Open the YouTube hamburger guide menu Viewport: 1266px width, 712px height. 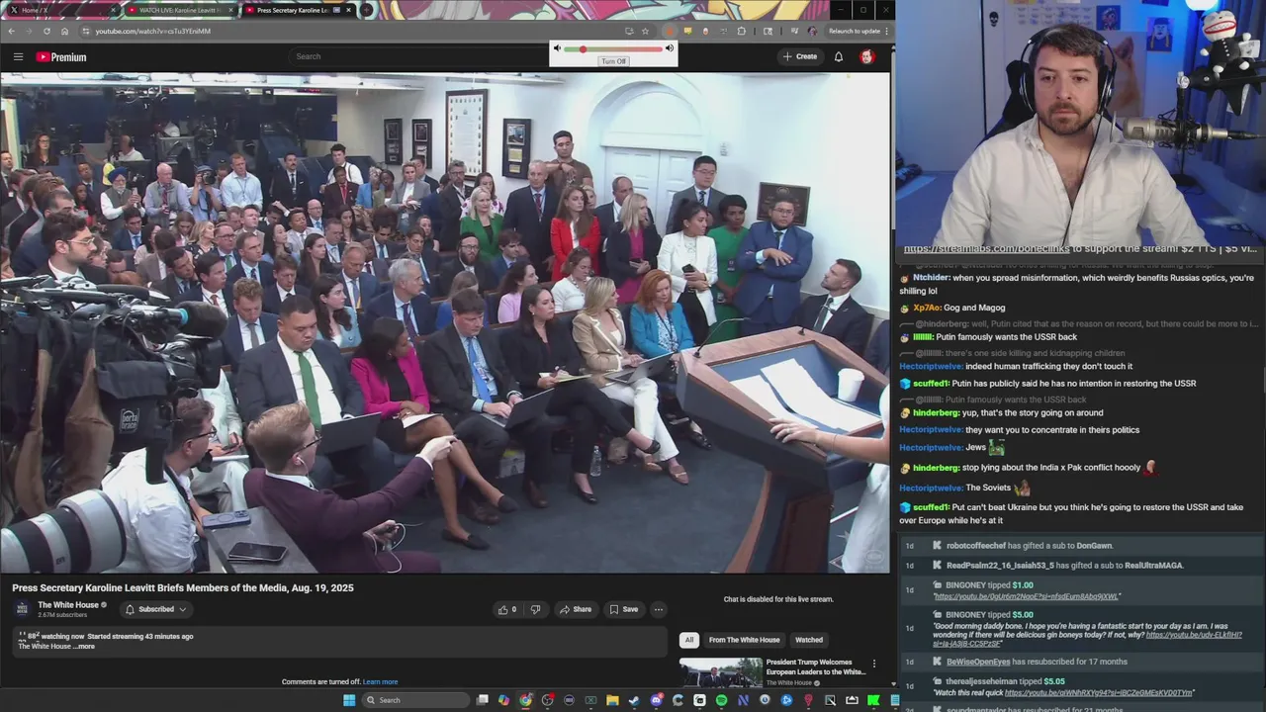click(x=18, y=56)
